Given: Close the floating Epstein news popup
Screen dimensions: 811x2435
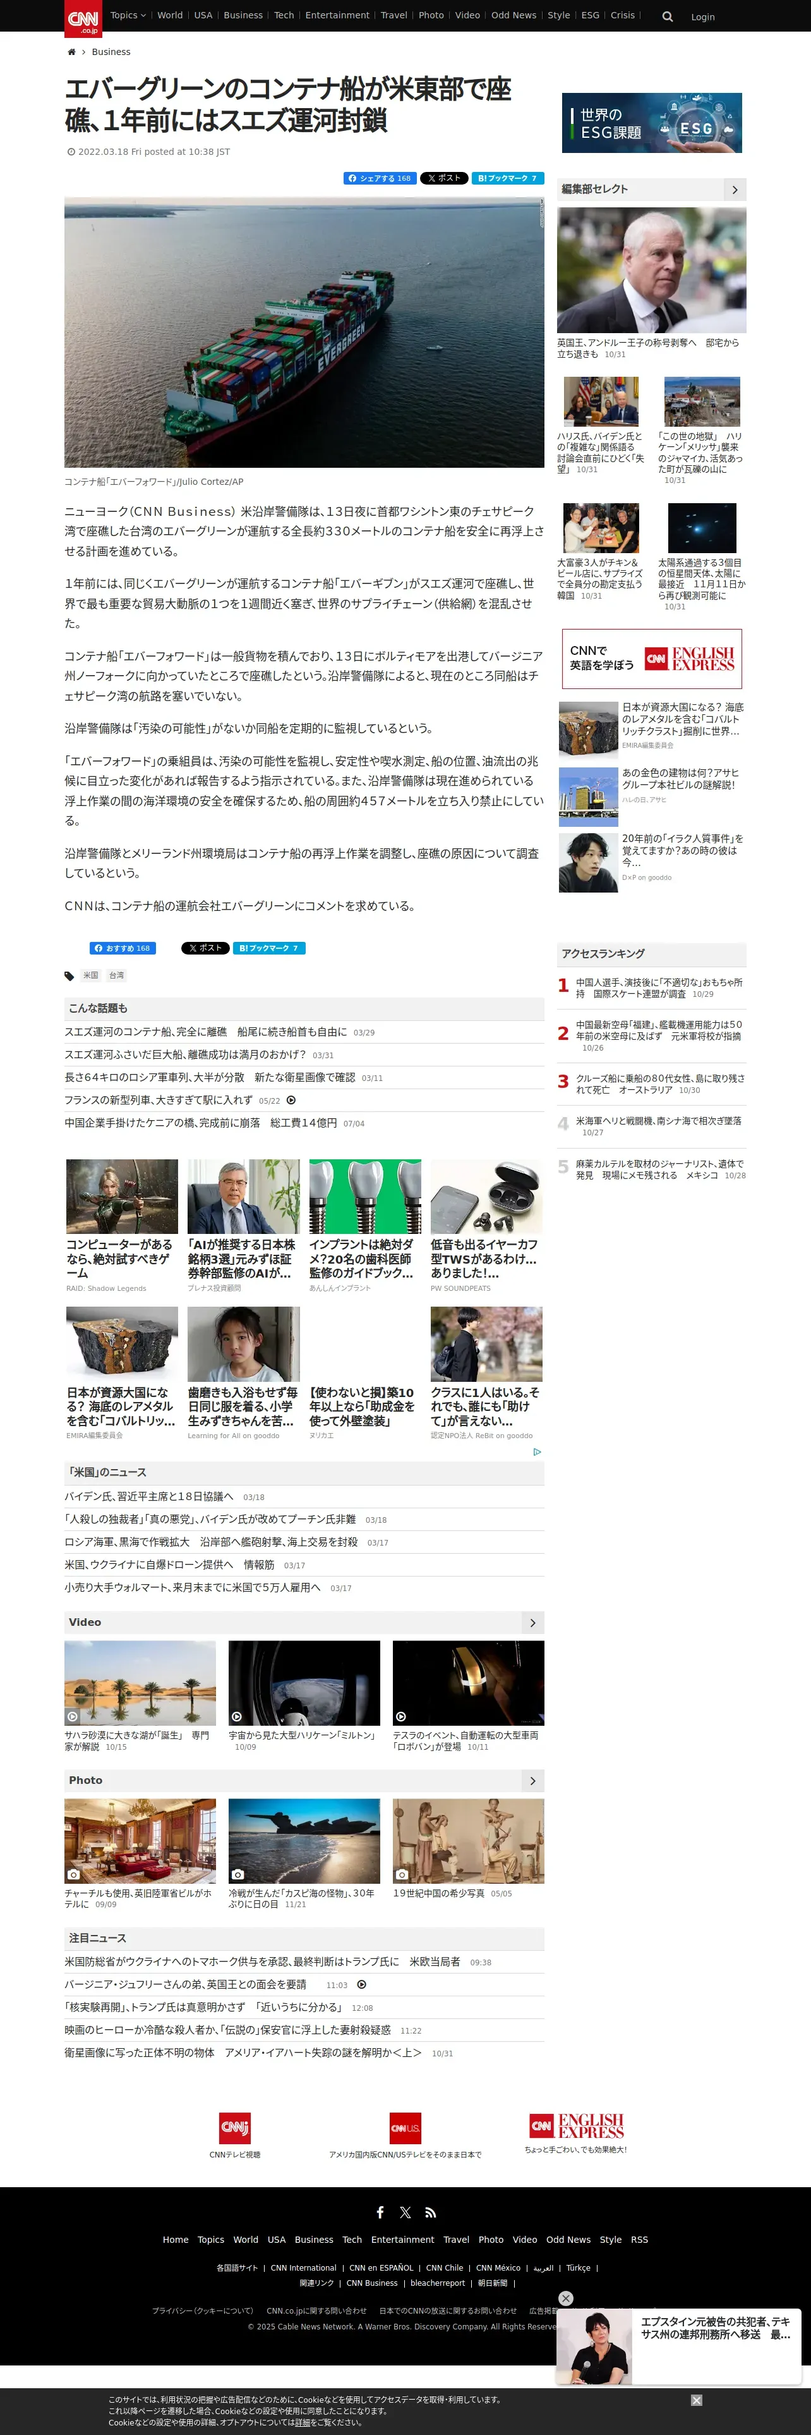Looking at the screenshot, I should [565, 2298].
